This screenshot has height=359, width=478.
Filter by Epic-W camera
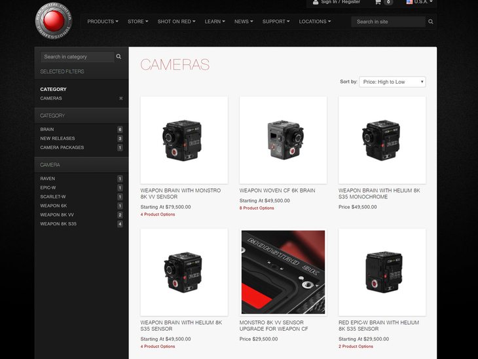coord(48,187)
